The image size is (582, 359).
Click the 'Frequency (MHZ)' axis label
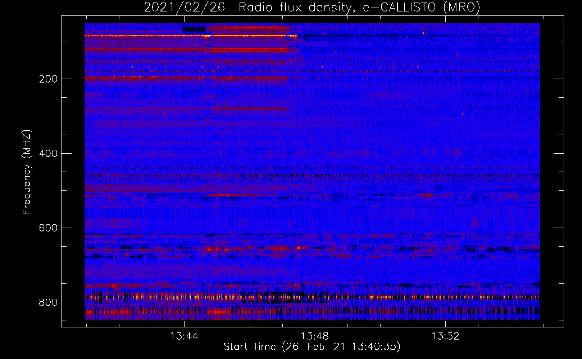[27, 172]
